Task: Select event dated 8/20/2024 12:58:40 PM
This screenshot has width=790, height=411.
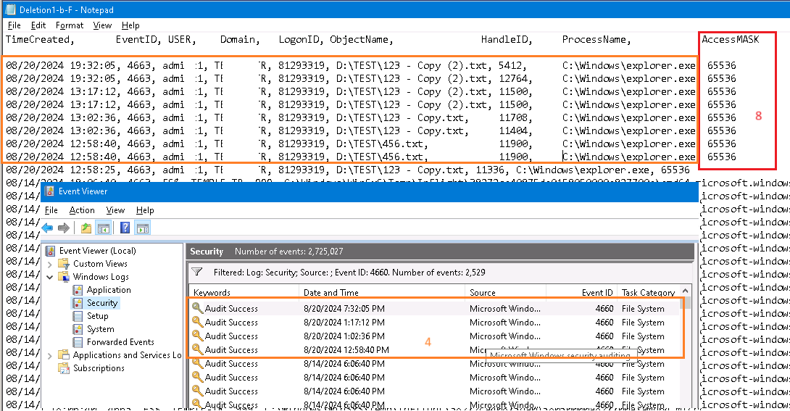Action: (x=434, y=349)
